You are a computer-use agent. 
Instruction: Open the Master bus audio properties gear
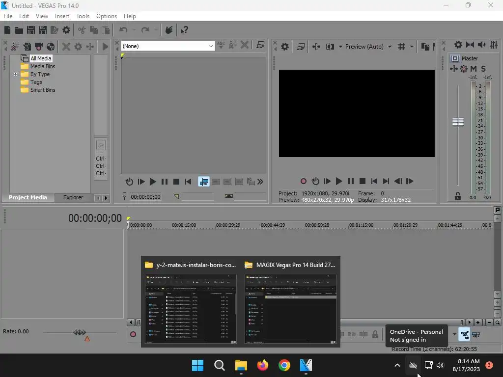(x=458, y=45)
